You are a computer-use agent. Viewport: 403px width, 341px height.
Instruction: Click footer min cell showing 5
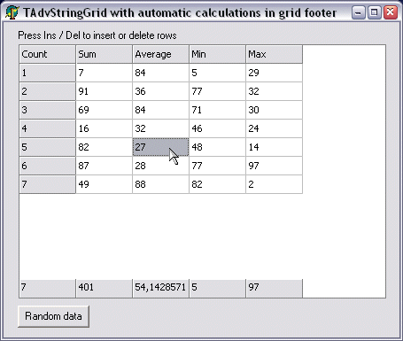217,288
